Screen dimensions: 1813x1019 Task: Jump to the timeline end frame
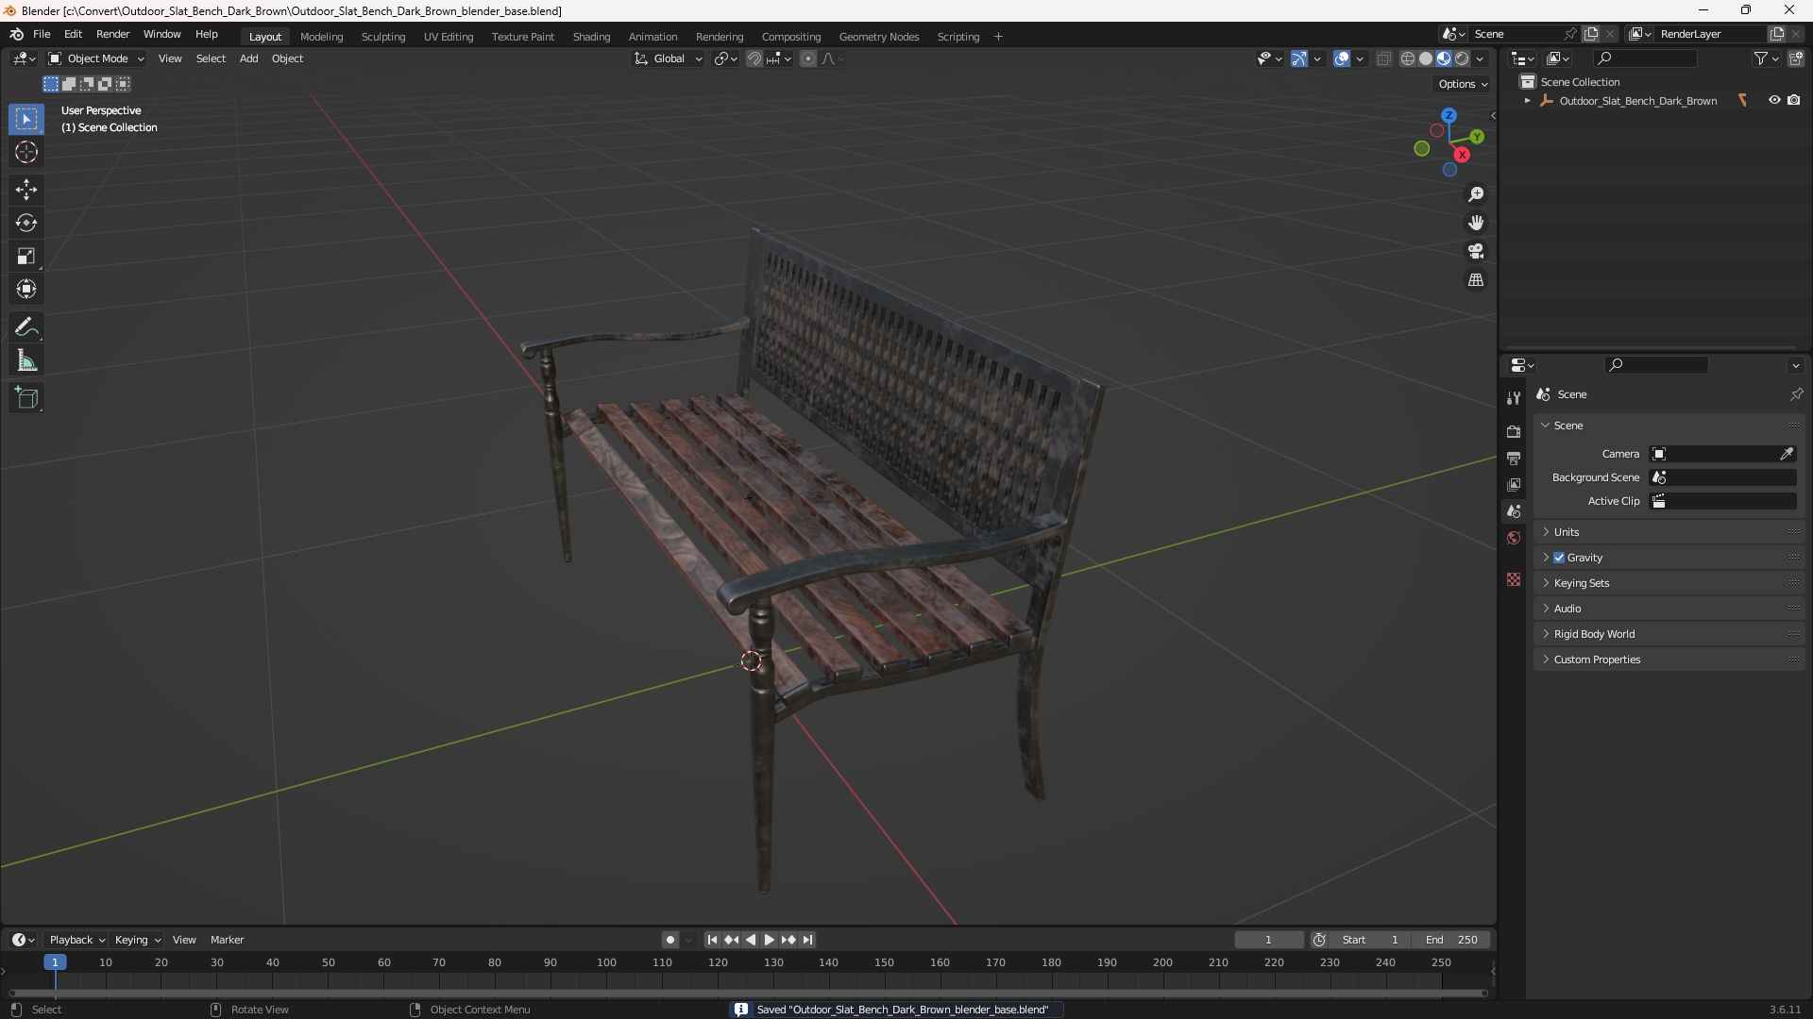point(807,940)
